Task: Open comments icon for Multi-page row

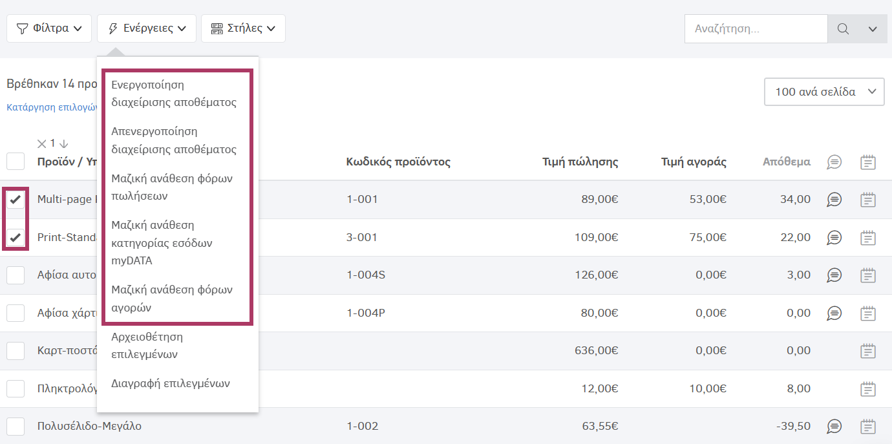Action: 834,200
